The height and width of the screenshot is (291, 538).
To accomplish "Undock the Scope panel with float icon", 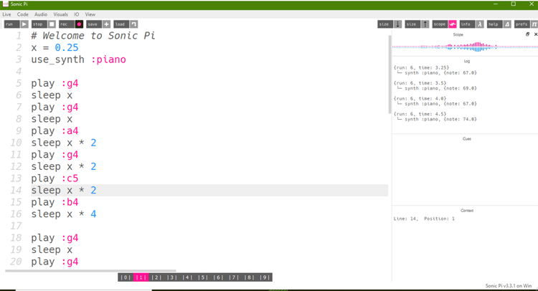I will [528, 34].
